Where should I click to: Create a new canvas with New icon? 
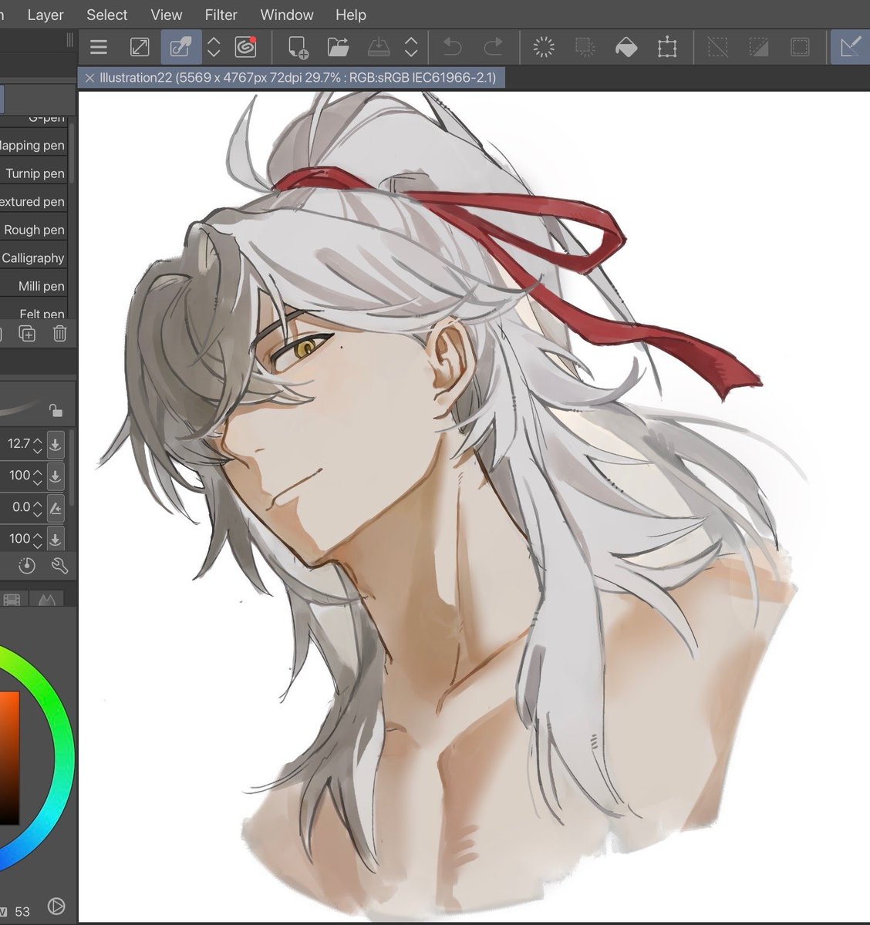(298, 48)
